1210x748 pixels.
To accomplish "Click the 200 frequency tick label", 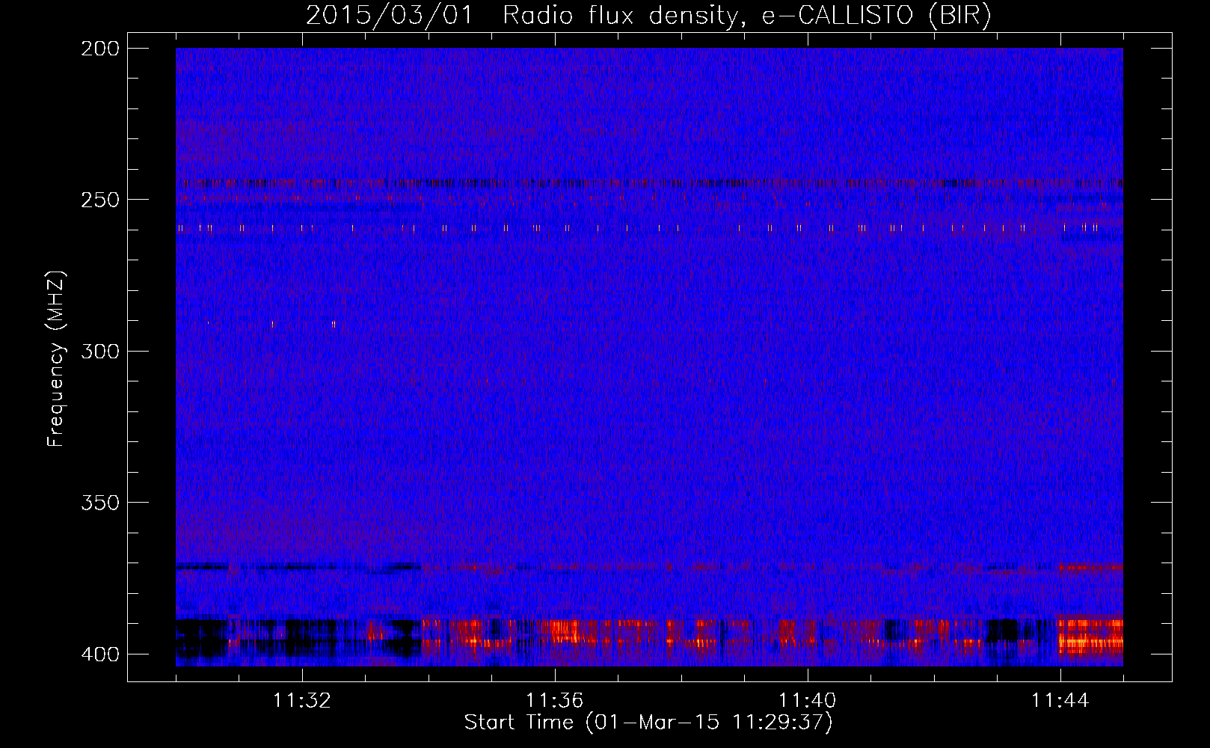I will (100, 49).
